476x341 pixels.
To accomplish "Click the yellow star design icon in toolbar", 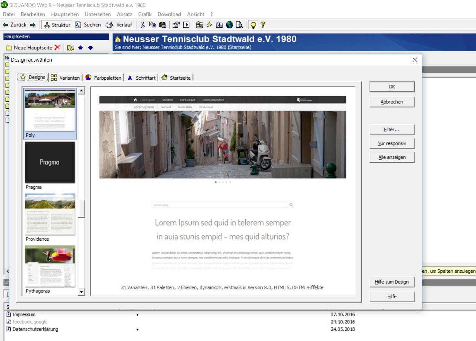I will pyautogui.click(x=209, y=25).
